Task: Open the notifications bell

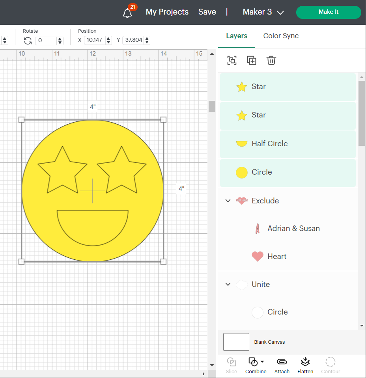Action: click(x=127, y=13)
